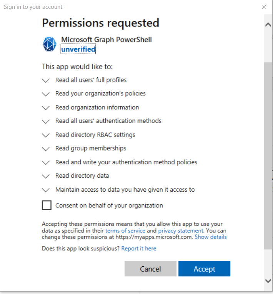273x294 pixels.
Task: Close the sign-in dialog window
Action: (264, 7)
